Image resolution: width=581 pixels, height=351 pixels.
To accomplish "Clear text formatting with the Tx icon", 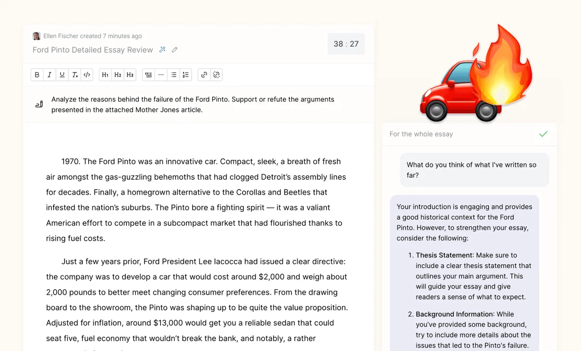I will 75,75.
